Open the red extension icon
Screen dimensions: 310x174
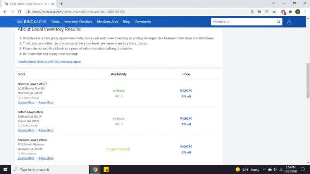tap(283, 12)
